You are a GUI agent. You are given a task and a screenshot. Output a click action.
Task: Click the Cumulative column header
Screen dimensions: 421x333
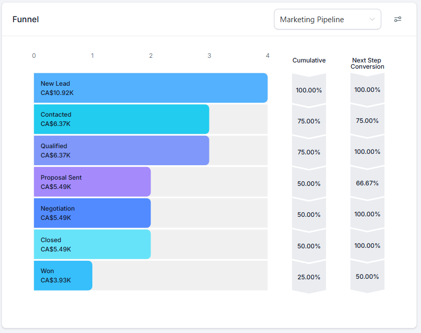pyautogui.click(x=309, y=60)
